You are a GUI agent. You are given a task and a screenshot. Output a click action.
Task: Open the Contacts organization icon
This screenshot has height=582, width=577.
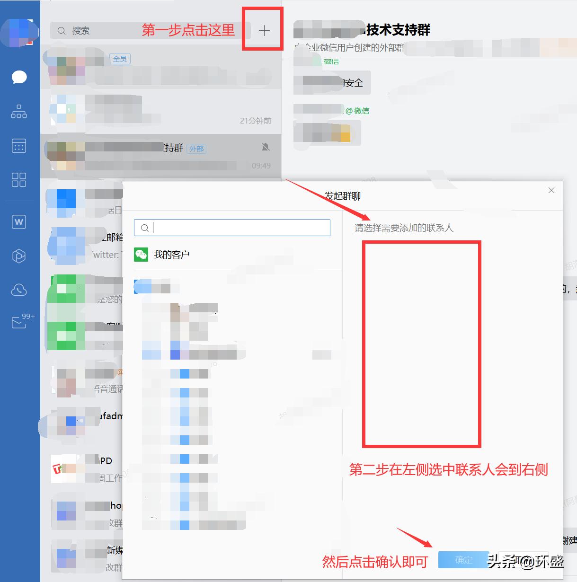(x=19, y=112)
